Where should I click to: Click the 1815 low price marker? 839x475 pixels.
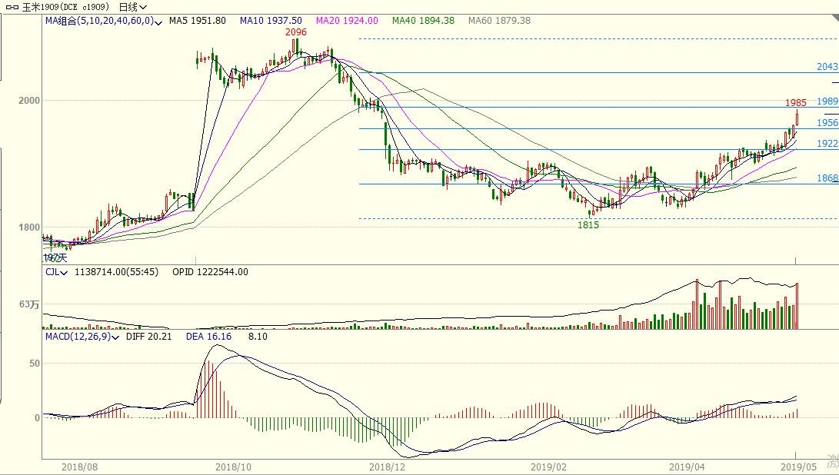coord(588,225)
